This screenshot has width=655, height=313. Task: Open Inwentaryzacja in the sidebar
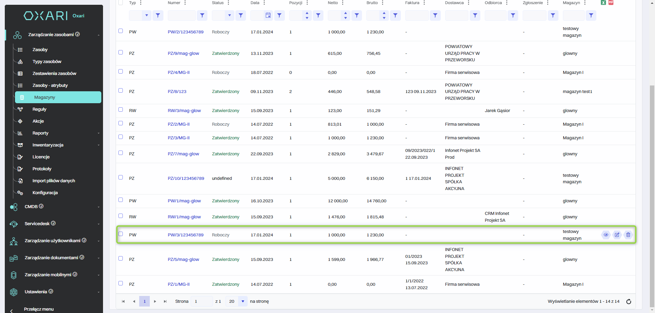tap(48, 145)
